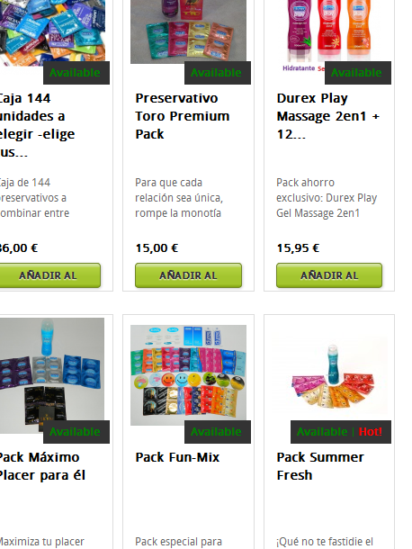Add Caja 144 unidades to cart
Image resolution: width=412 pixels, height=549 pixels.
(x=50, y=275)
